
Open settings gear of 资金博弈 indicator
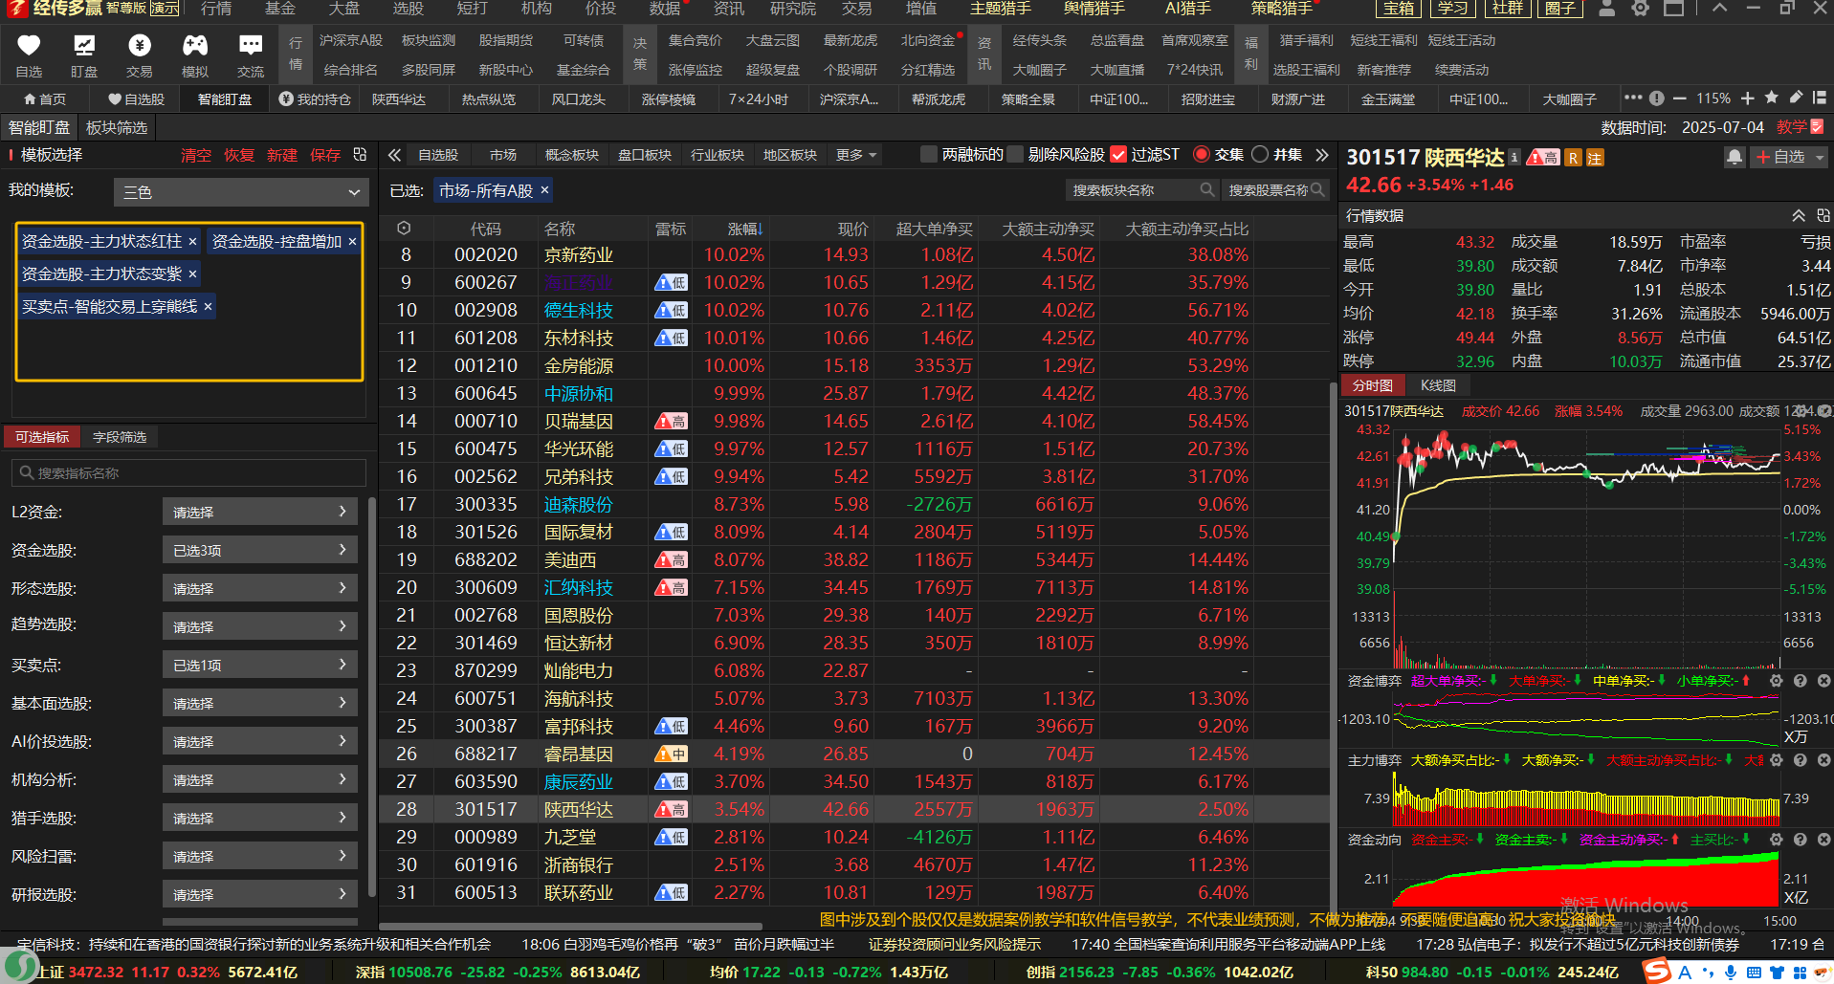point(1776,681)
